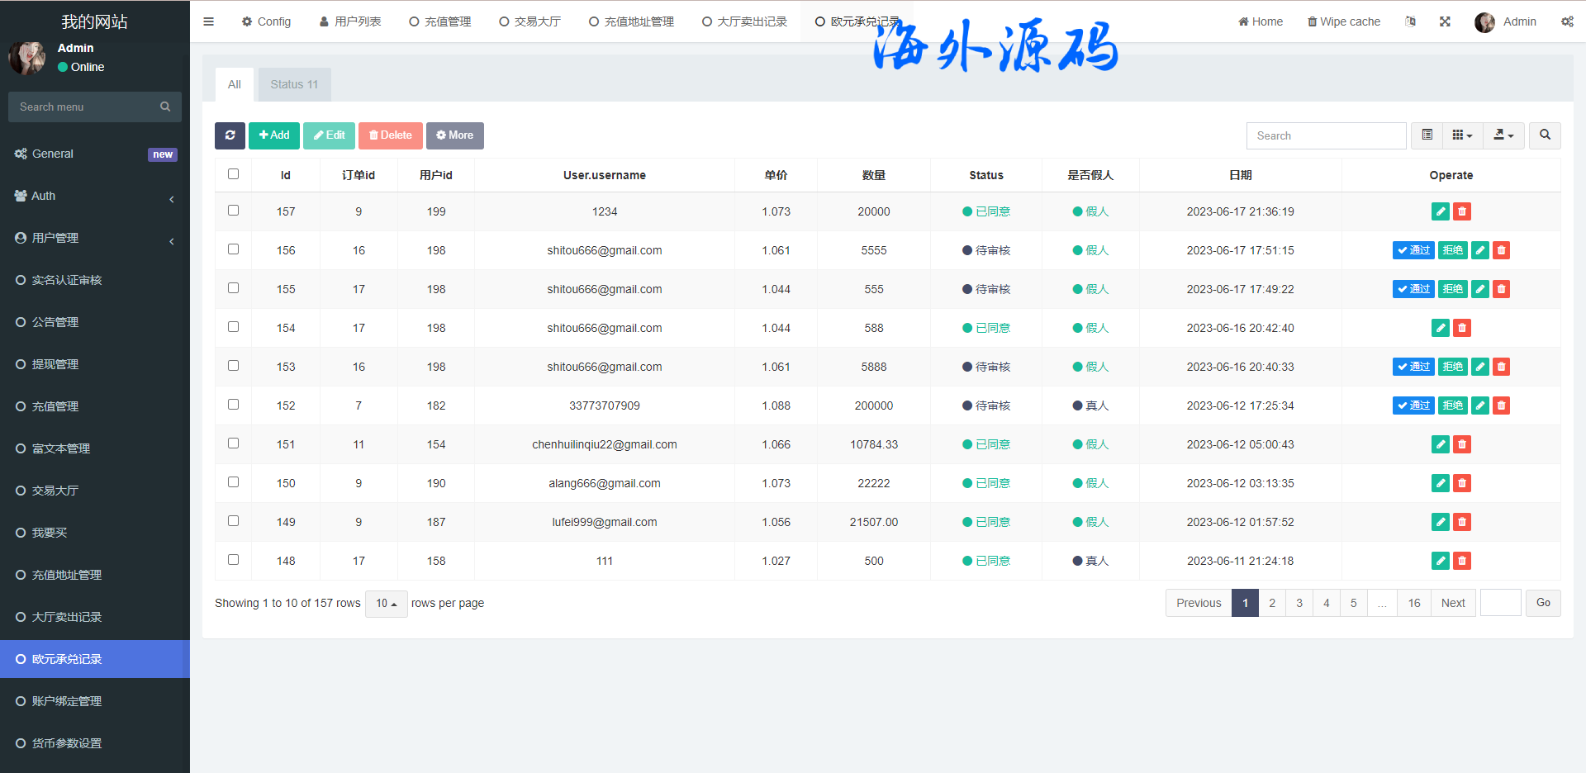Click the magnifier search icon button in toolbar

click(x=1544, y=135)
